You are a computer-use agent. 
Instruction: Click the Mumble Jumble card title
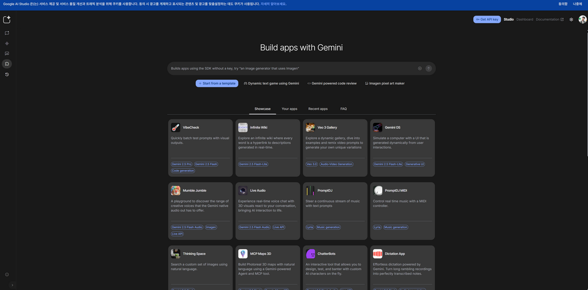pyautogui.click(x=195, y=191)
